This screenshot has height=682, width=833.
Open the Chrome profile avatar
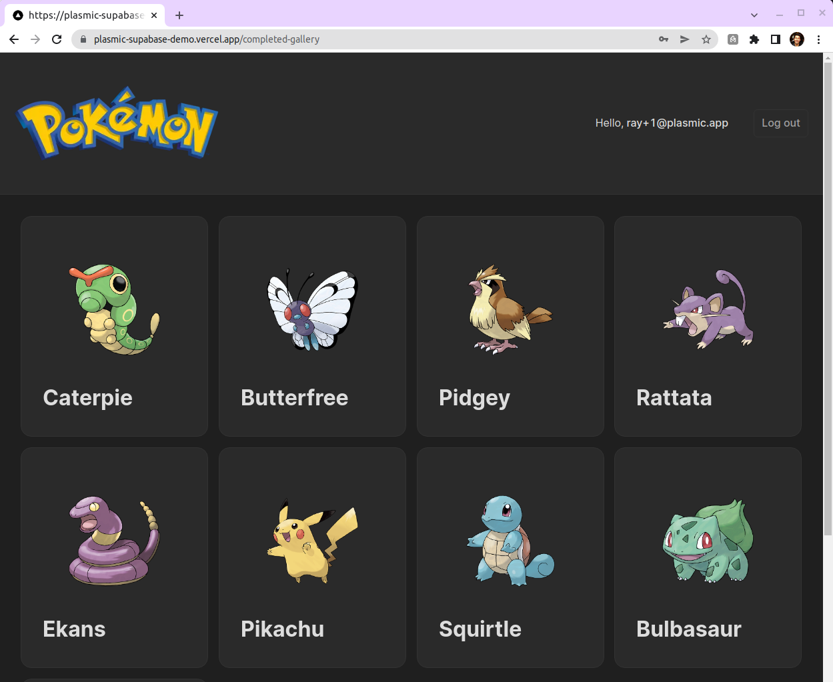pos(797,39)
